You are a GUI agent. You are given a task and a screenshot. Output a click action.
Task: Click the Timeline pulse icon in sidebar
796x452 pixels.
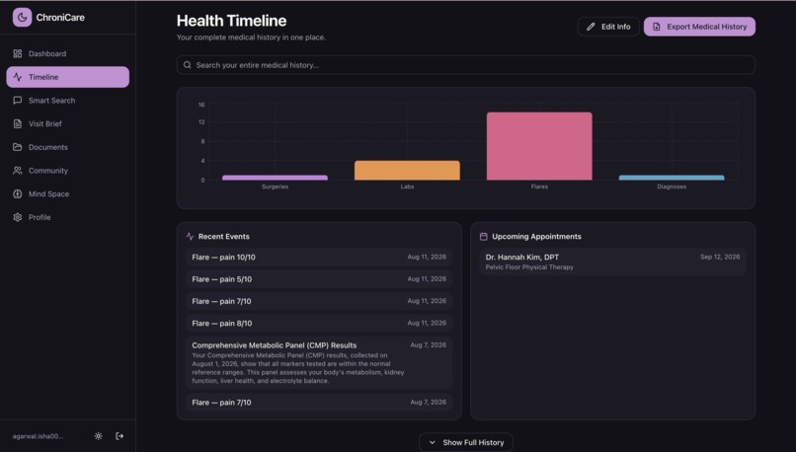point(17,77)
